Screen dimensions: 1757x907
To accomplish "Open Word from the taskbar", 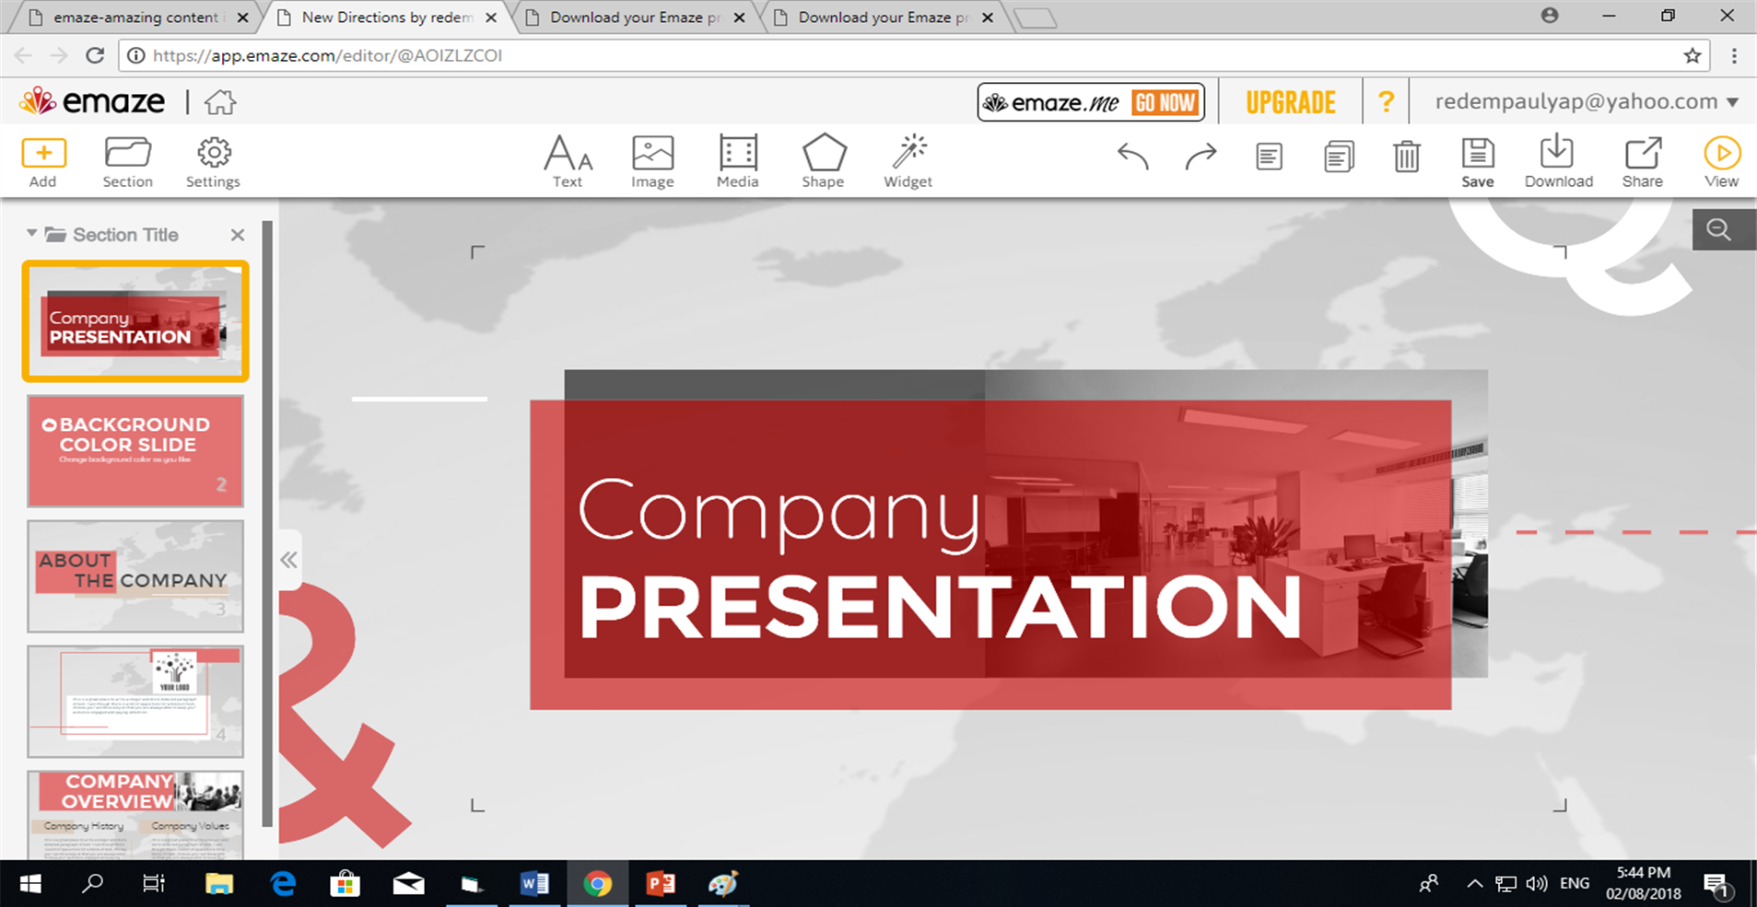I will (x=534, y=884).
